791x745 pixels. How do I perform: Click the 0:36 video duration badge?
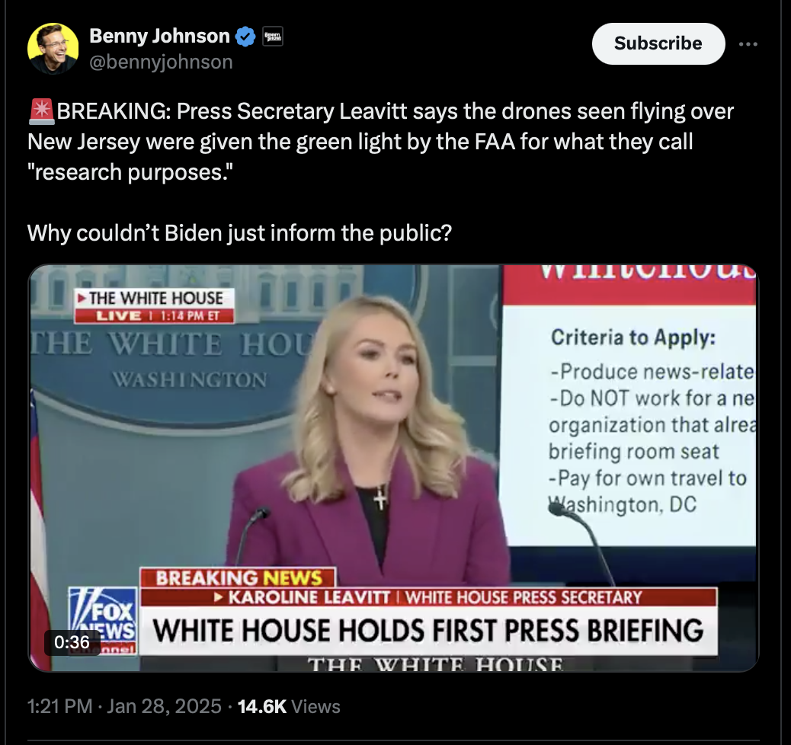[72, 642]
